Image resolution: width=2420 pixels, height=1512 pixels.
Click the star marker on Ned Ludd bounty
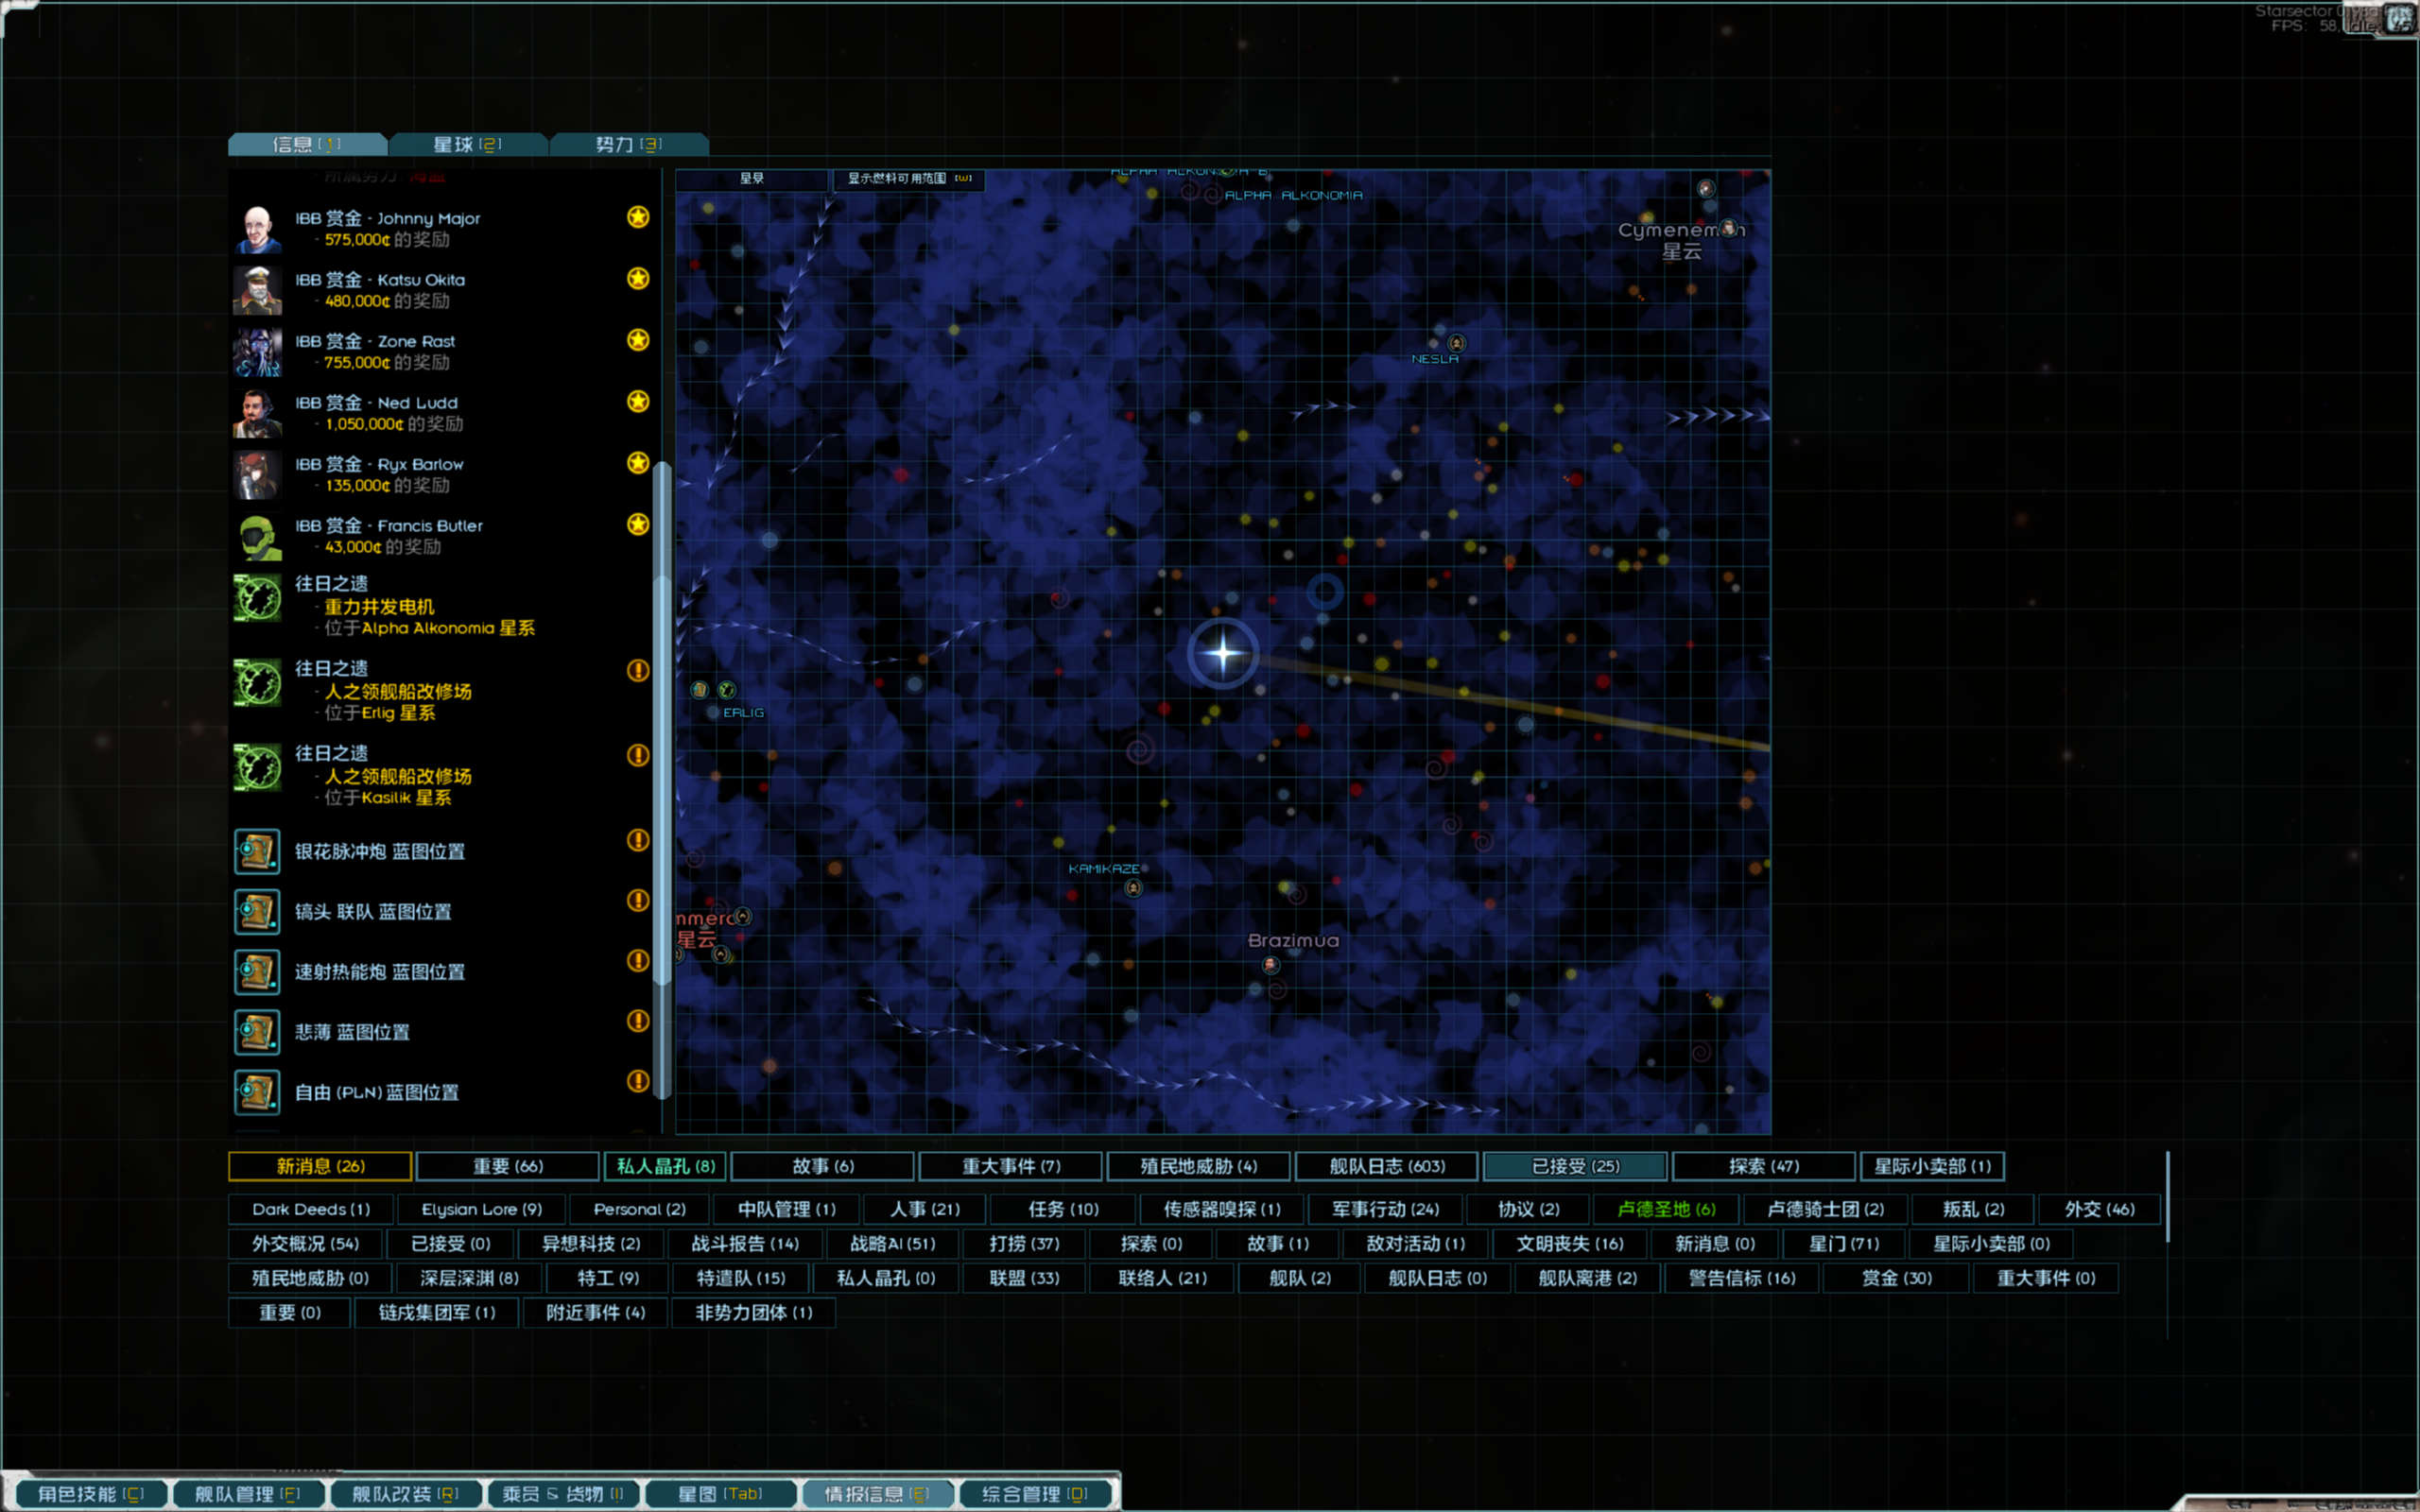tap(638, 401)
